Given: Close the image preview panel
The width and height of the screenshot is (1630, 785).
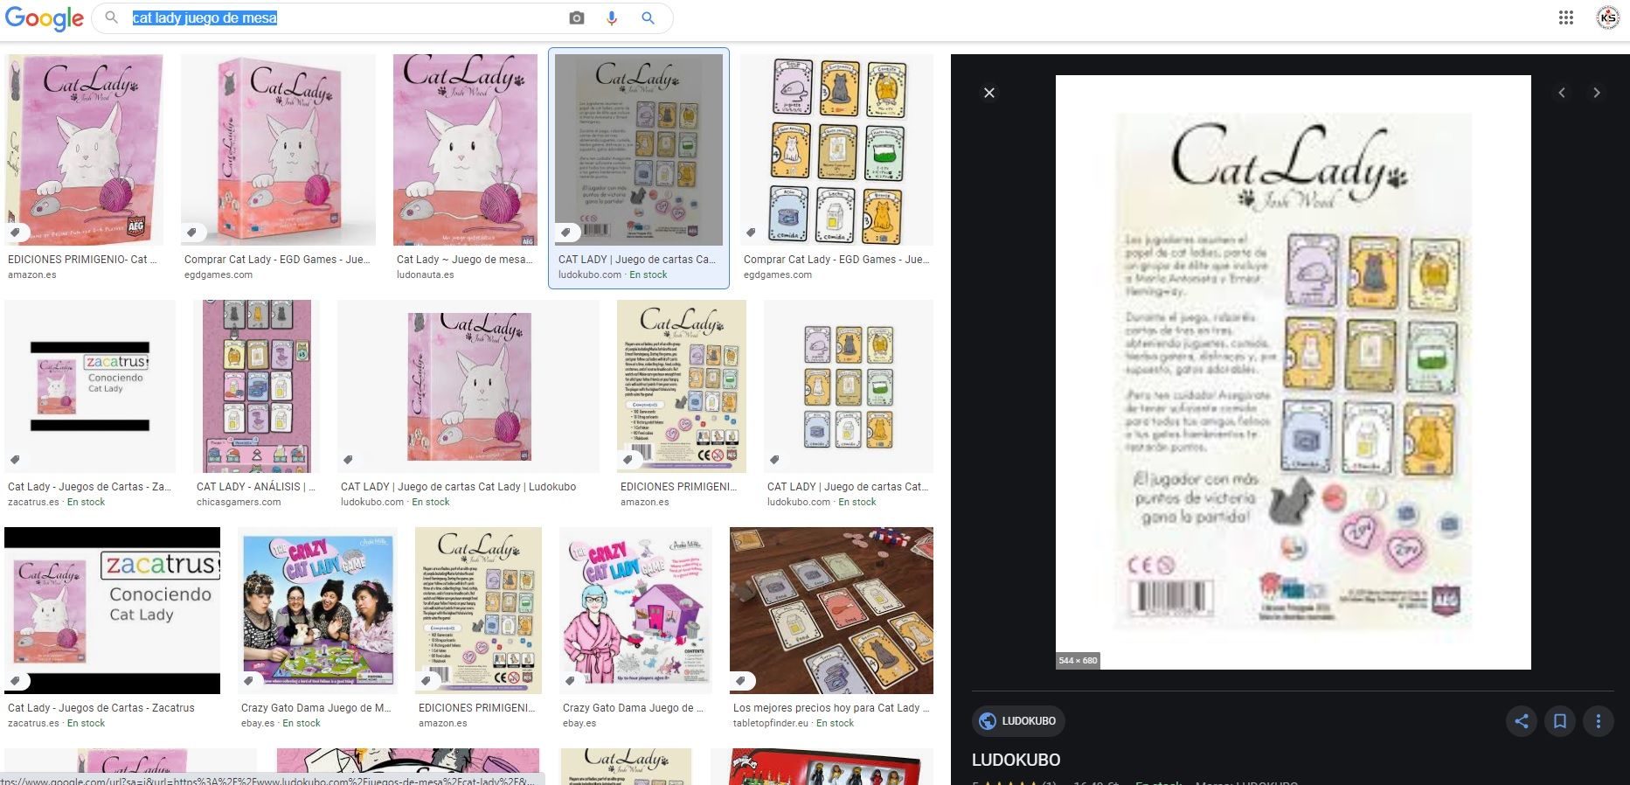Looking at the screenshot, I should [989, 93].
